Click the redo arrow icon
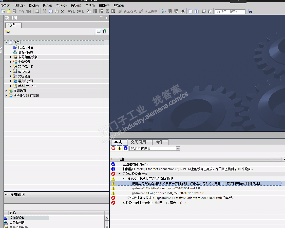 coord(79,11)
